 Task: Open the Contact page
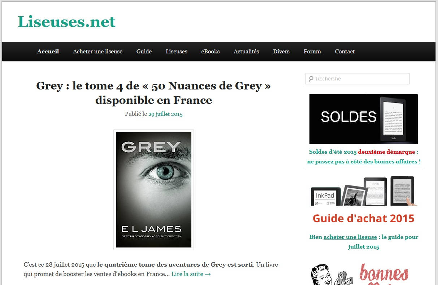345,52
